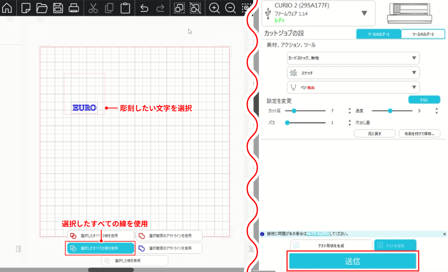
Task: Save the document with the save icon
Action: [x=58, y=8]
